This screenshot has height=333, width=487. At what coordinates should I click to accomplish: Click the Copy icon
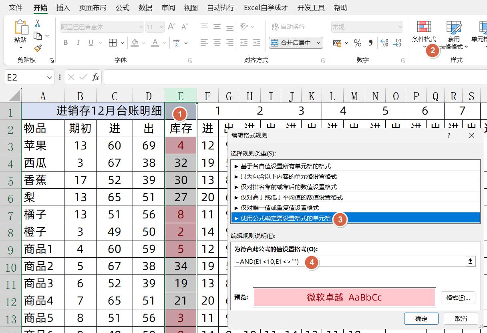[x=38, y=36]
